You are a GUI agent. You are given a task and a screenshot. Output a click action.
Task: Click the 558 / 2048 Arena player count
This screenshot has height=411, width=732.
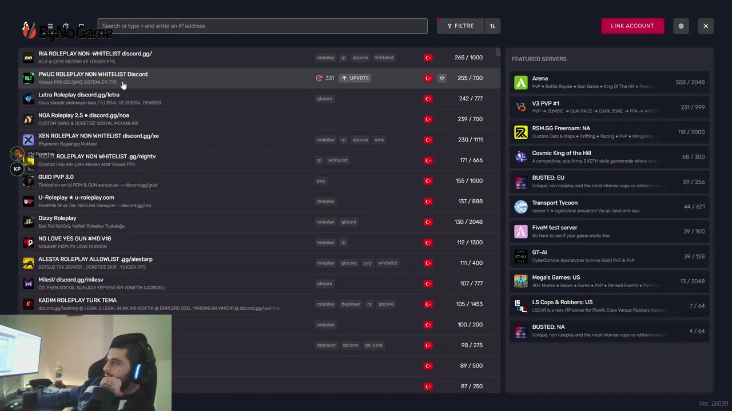pos(690,82)
